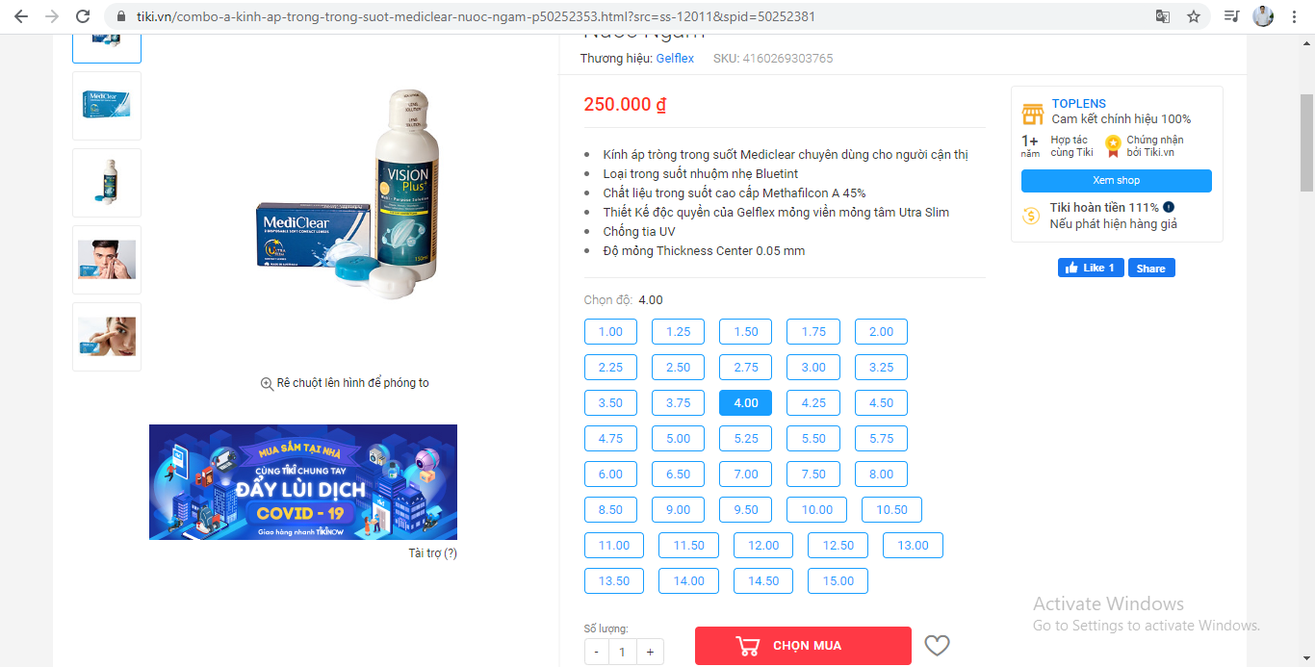Open the Chrome profile avatar

pyautogui.click(x=1263, y=16)
